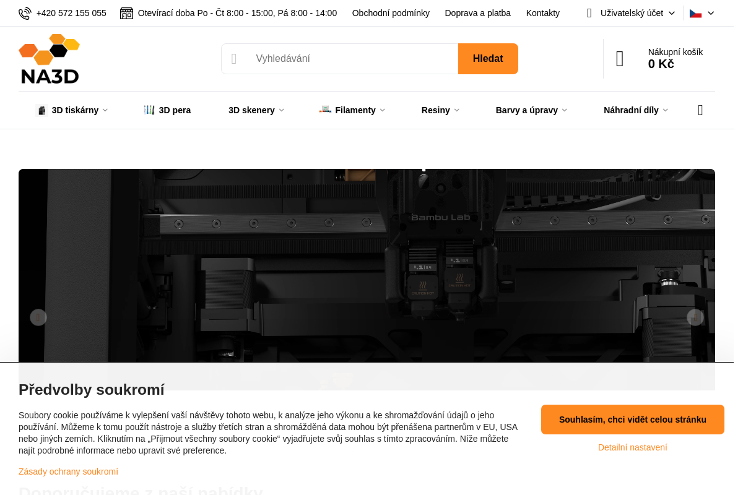
Task: Open the 3D skenery menu
Action: (251, 110)
